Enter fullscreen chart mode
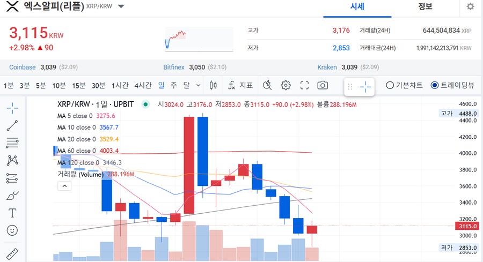 pos(304,85)
